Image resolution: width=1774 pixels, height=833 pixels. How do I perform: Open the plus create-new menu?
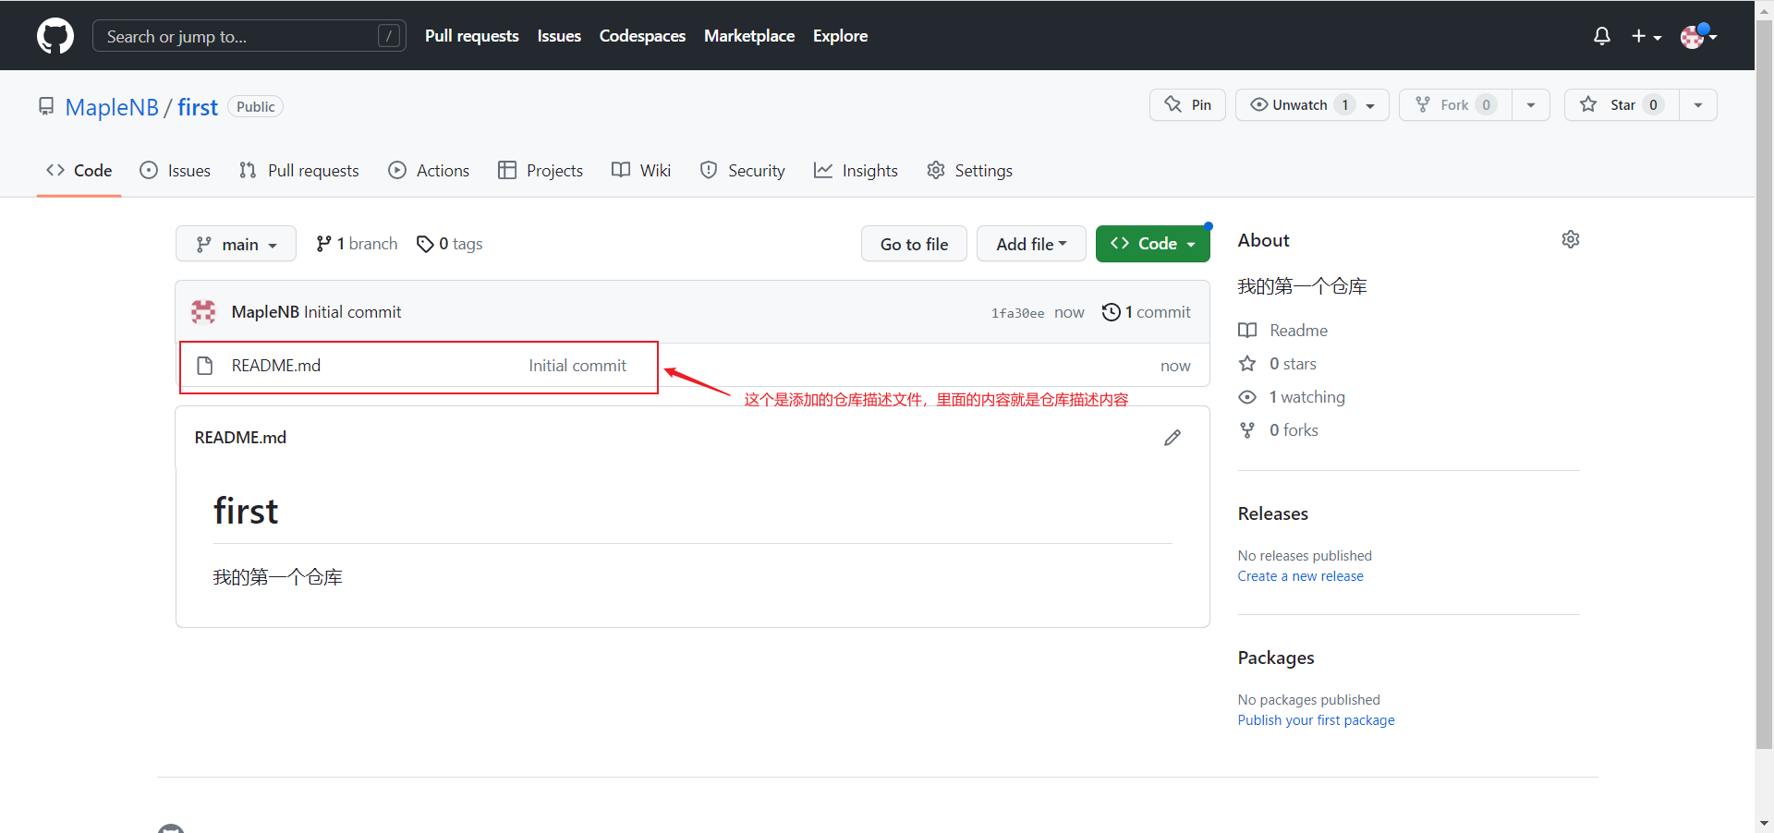pyautogui.click(x=1646, y=36)
